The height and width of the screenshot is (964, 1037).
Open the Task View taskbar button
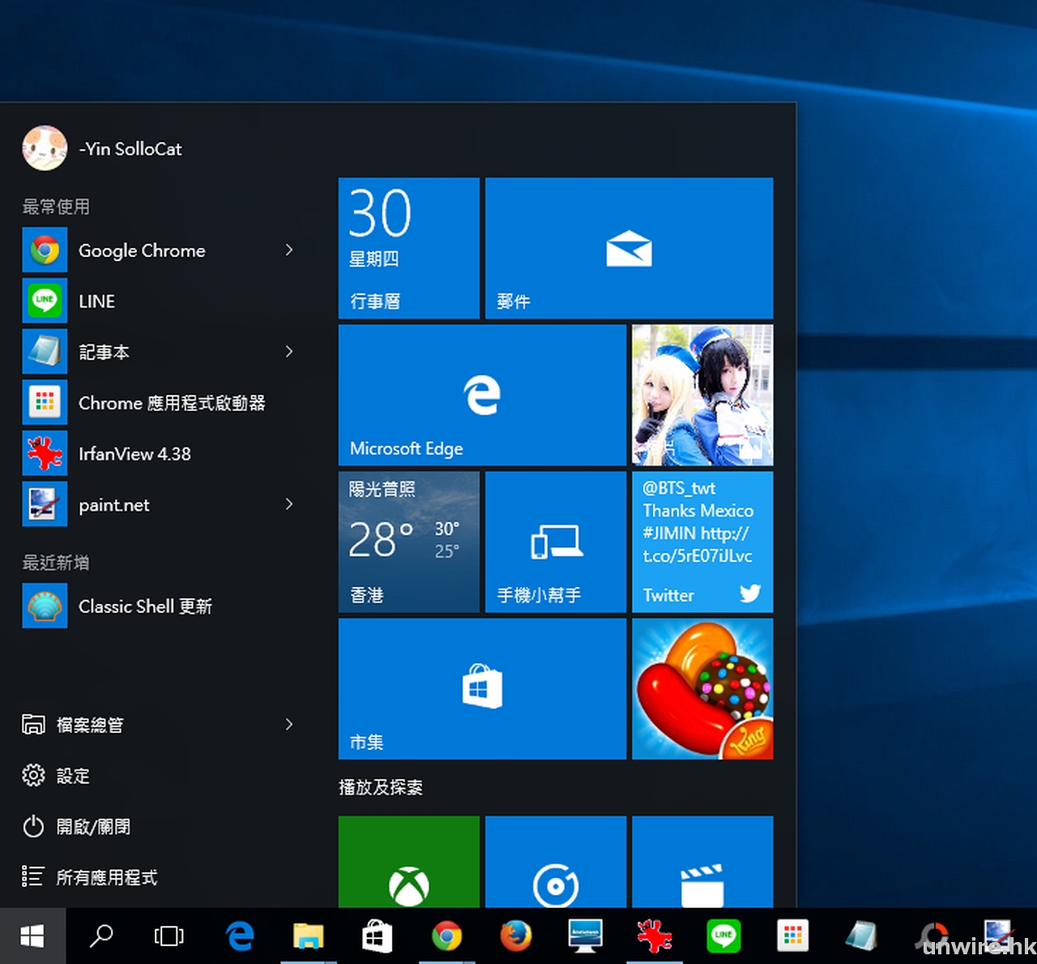point(169,936)
